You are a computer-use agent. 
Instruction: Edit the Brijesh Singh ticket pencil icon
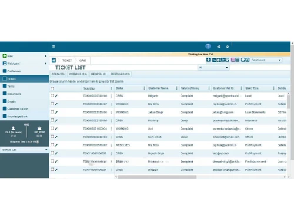(56, 153)
